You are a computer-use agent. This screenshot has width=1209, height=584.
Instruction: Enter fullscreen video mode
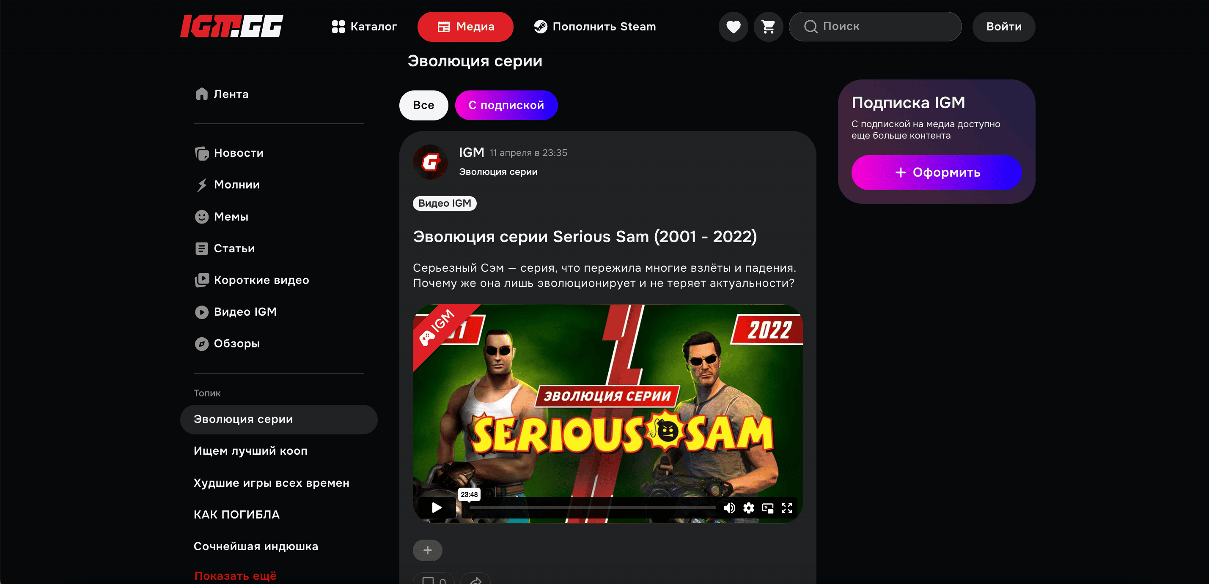[x=786, y=508]
